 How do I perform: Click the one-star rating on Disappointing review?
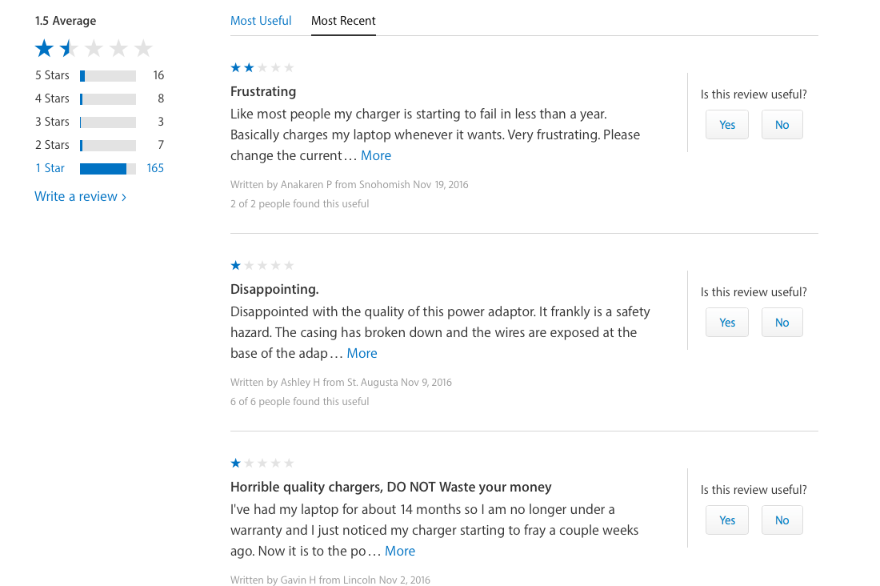point(262,266)
